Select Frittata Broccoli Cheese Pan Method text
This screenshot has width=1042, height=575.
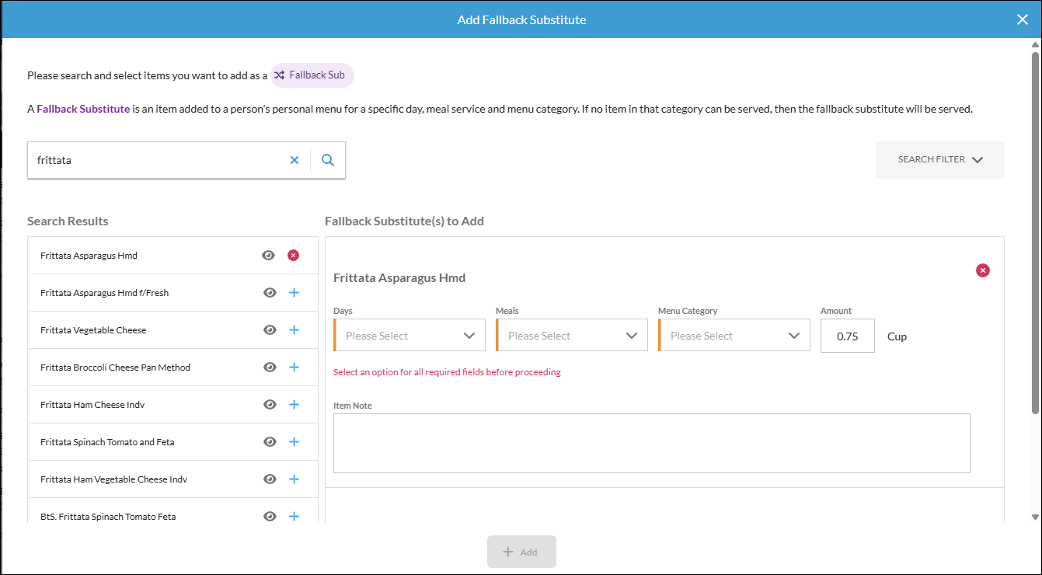point(115,368)
